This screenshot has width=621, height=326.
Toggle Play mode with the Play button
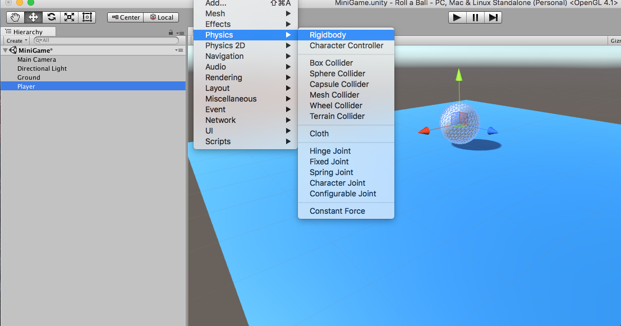[x=456, y=17]
